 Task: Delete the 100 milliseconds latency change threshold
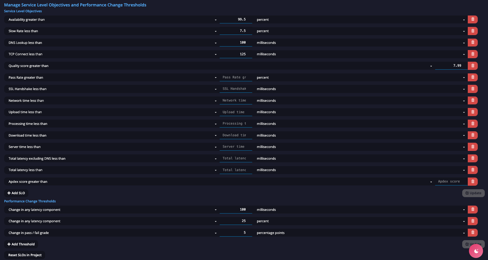[x=472, y=209]
